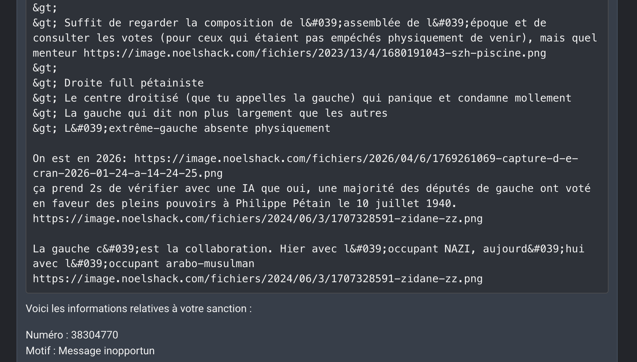Click the "Motif : Message inopportun" line
This screenshot has width=637, height=362.
tap(90, 351)
